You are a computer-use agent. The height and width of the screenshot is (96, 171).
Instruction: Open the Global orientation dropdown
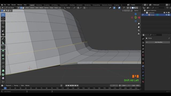[x=68, y=8]
